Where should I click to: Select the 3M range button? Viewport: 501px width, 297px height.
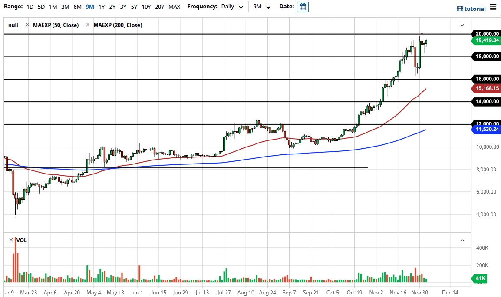[x=65, y=7]
